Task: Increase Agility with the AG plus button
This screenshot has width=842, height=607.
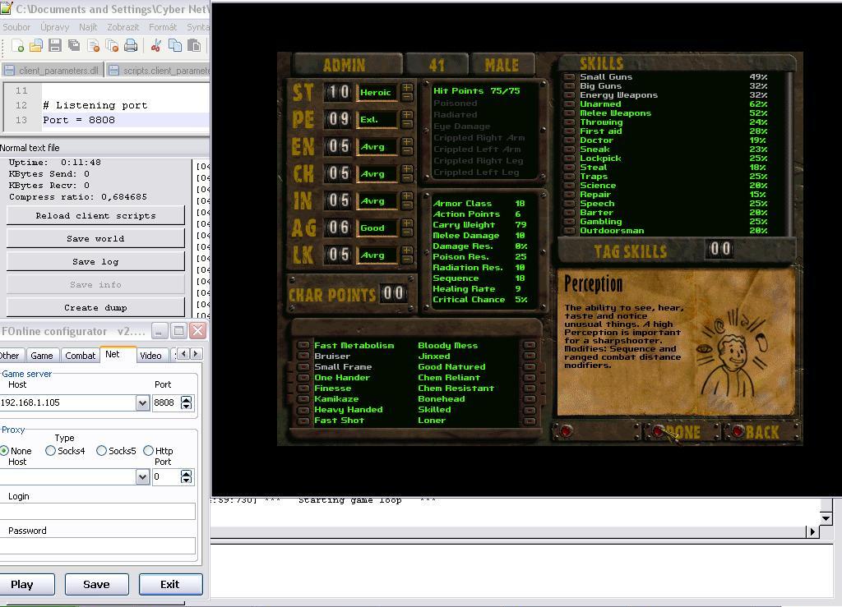Action: (x=407, y=223)
